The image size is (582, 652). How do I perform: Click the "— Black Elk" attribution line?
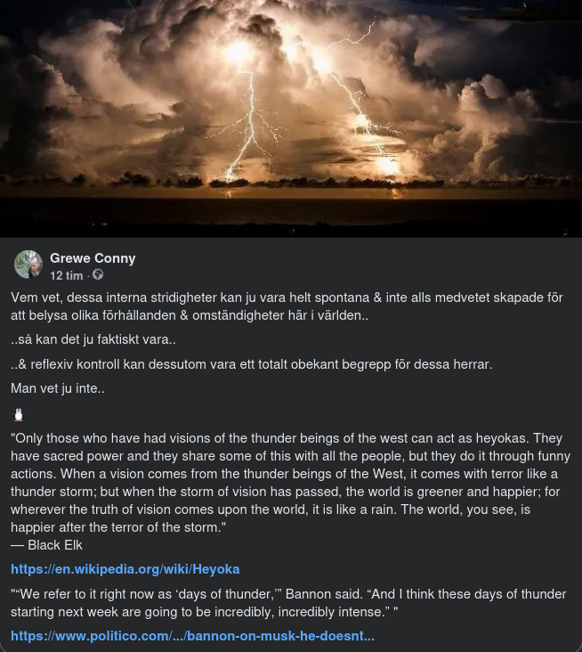46,544
